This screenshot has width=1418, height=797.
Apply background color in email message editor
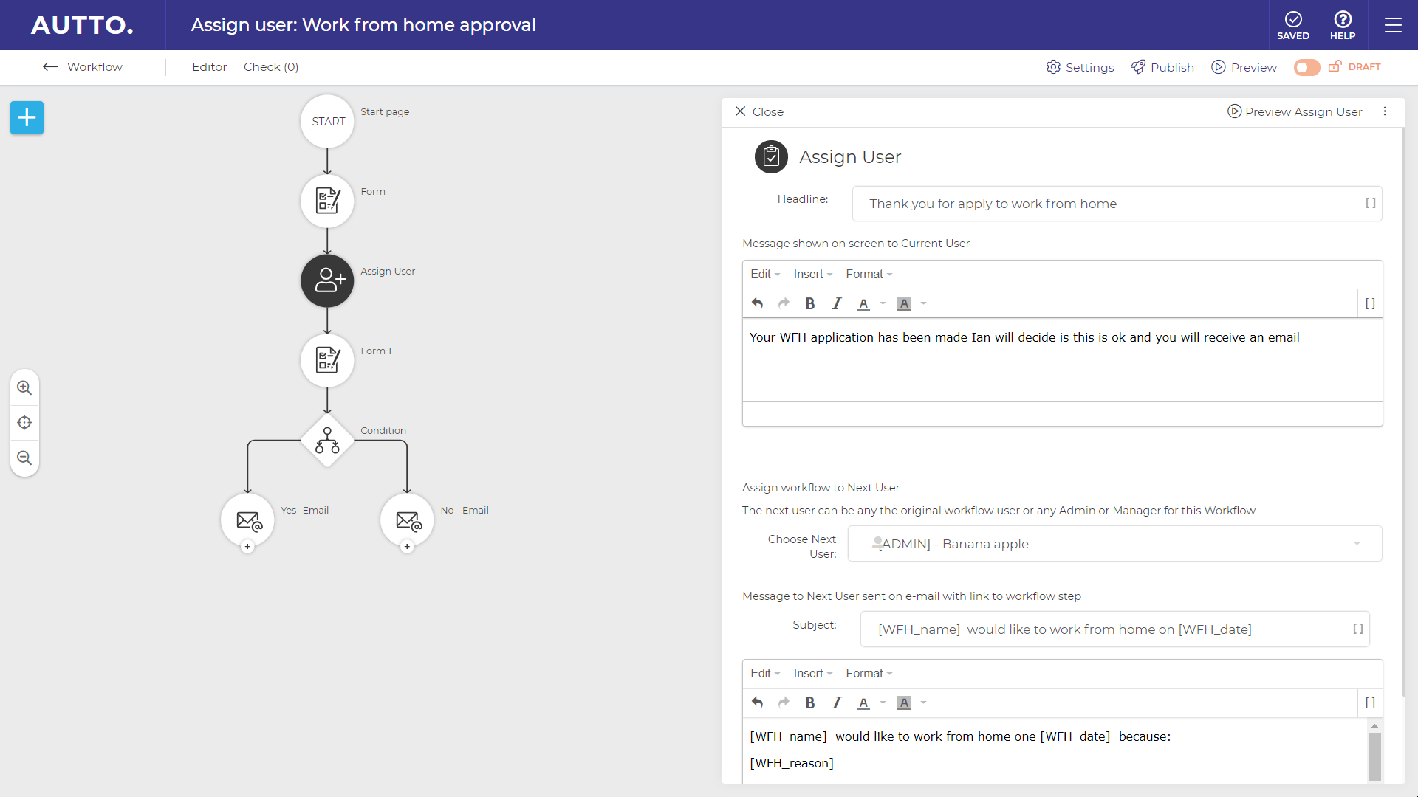tap(904, 703)
